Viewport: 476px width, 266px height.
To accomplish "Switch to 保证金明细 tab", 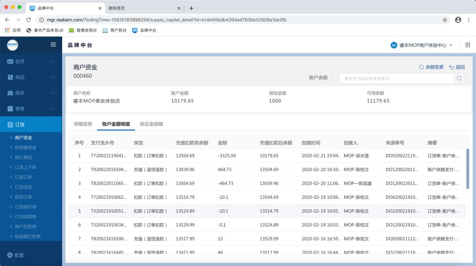I will (151, 124).
